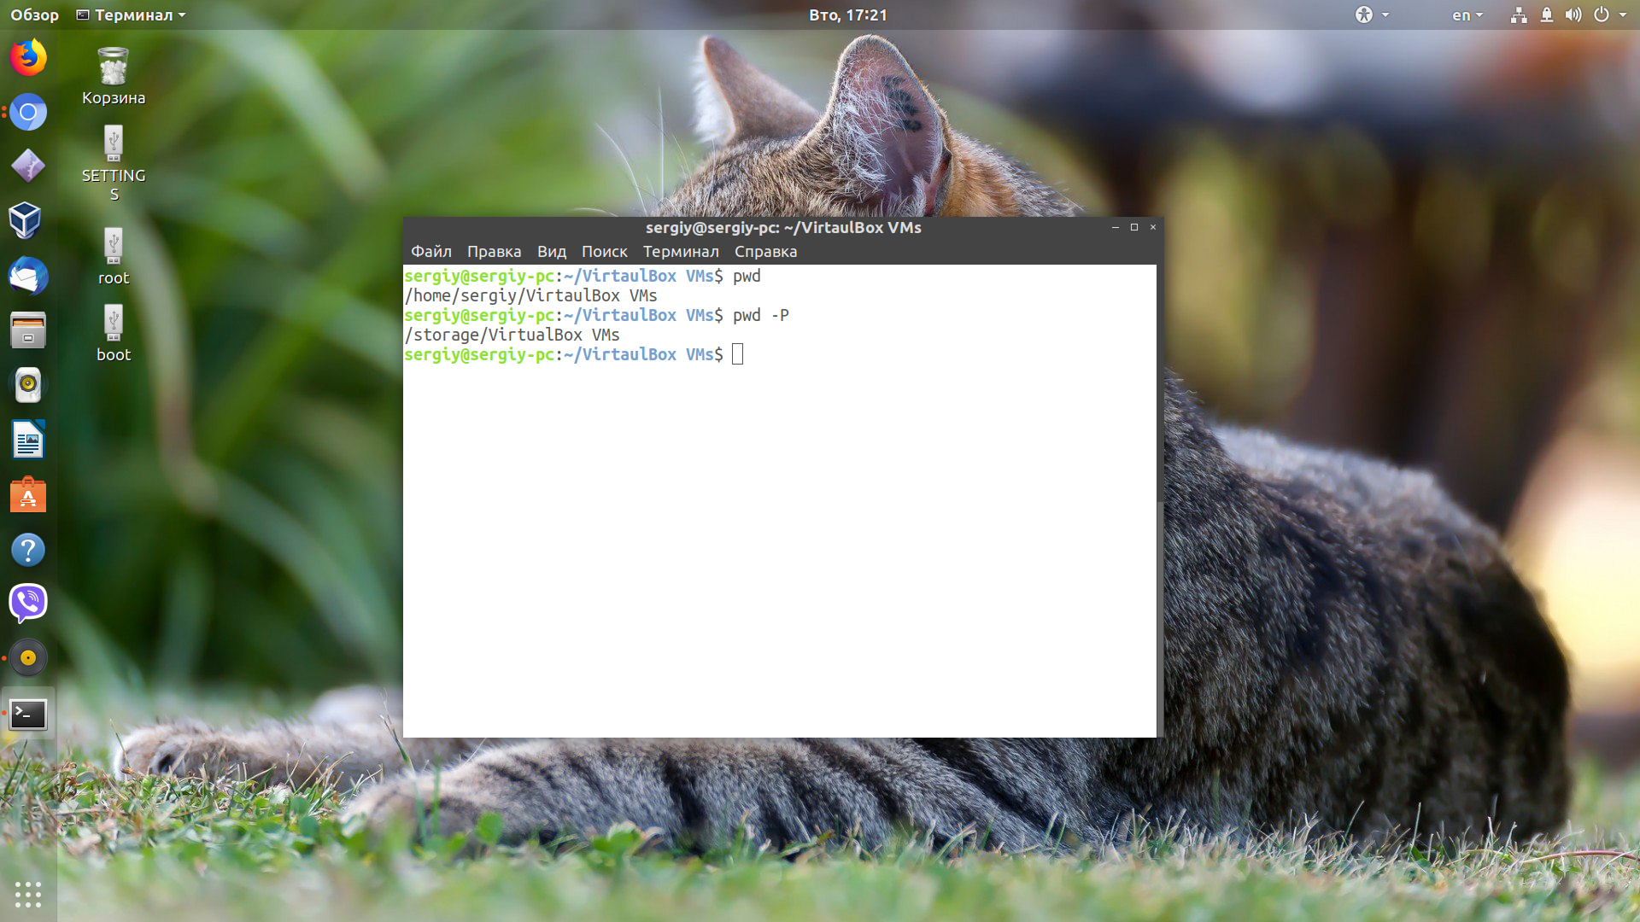Open the Files manager in dock
The width and height of the screenshot is (1640, 922).
[x=28, y=330]
